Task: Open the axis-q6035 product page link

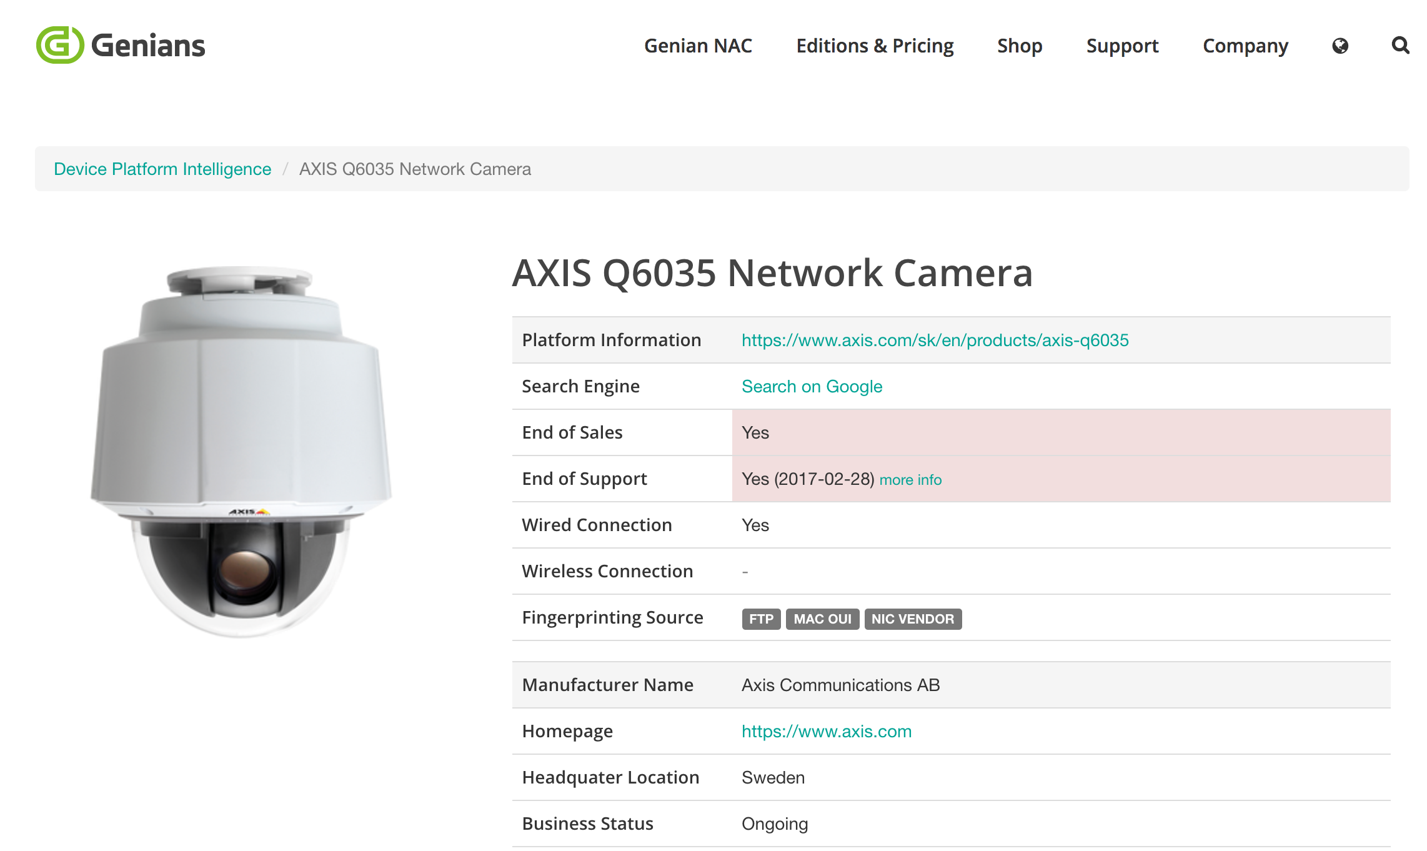Action: click(935, 340)
